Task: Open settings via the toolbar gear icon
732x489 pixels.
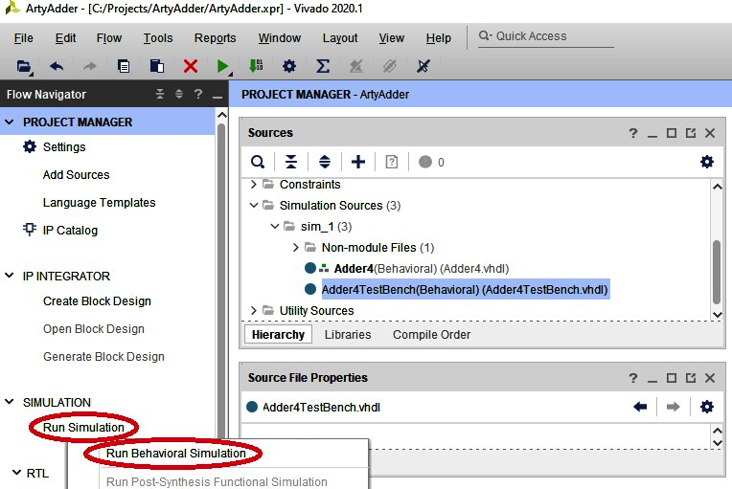Action: (x=288, y=66)
